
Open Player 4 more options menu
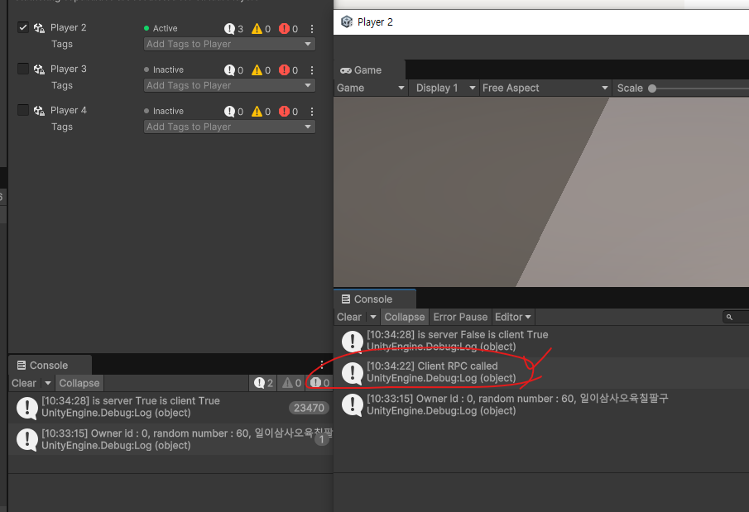(x=312, y=112)
